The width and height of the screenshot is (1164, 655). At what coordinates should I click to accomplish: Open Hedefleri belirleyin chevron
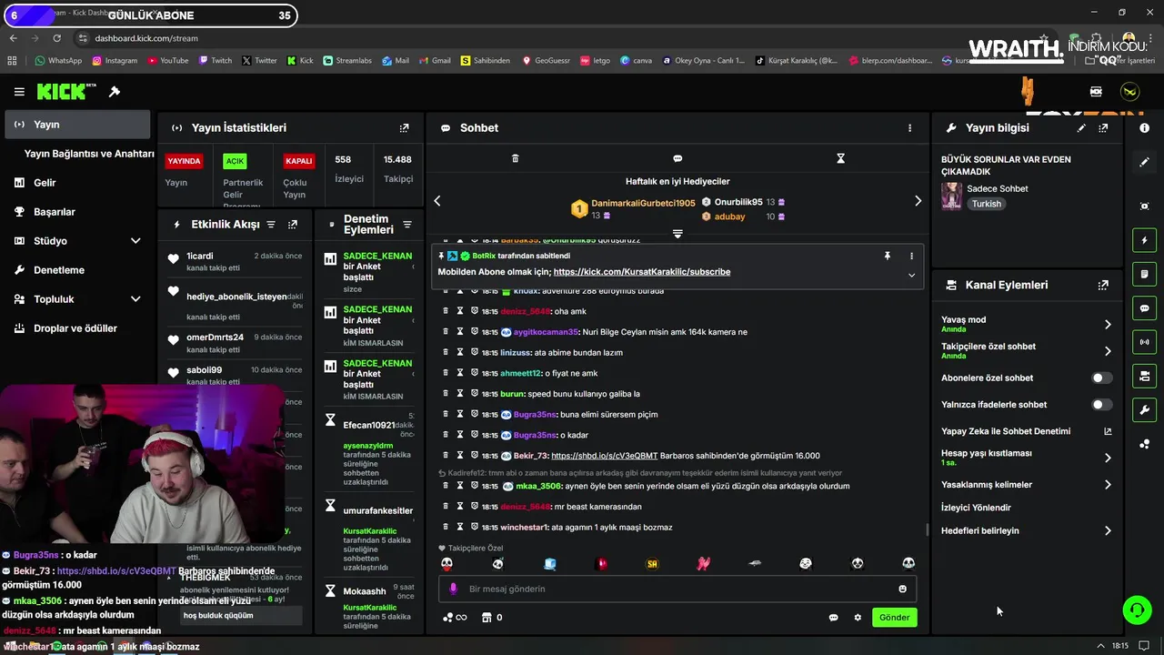tap(1108, 530)
